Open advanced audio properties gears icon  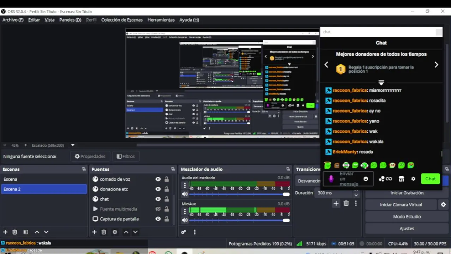click(x=184, y=232)
